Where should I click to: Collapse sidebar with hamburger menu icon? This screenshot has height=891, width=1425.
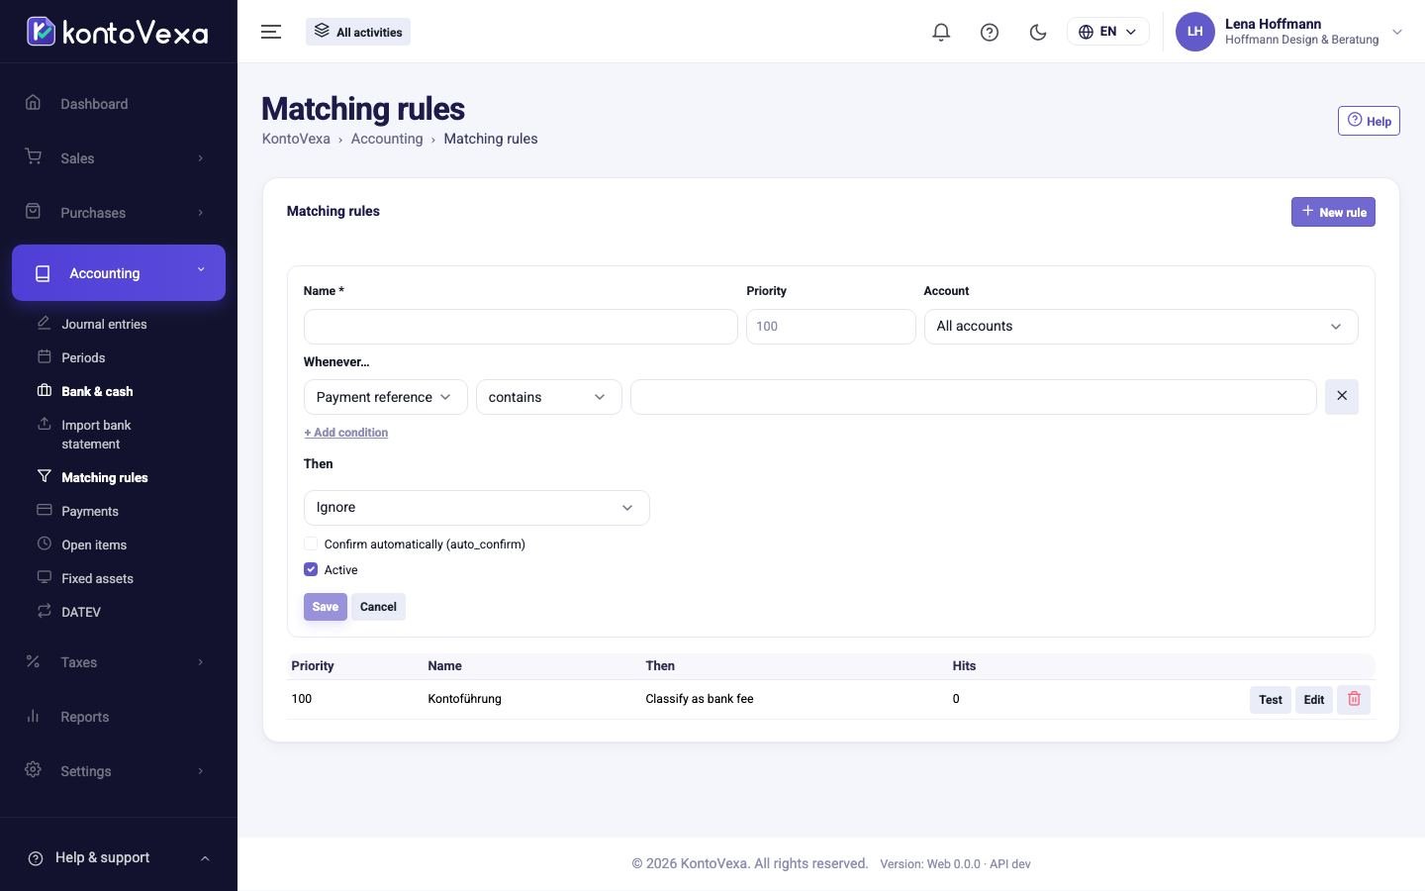[x=271, y=32]
